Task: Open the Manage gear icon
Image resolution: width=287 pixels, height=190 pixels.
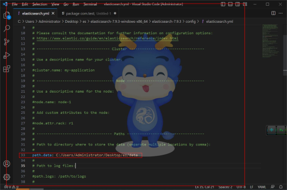Action: (7, 177)
